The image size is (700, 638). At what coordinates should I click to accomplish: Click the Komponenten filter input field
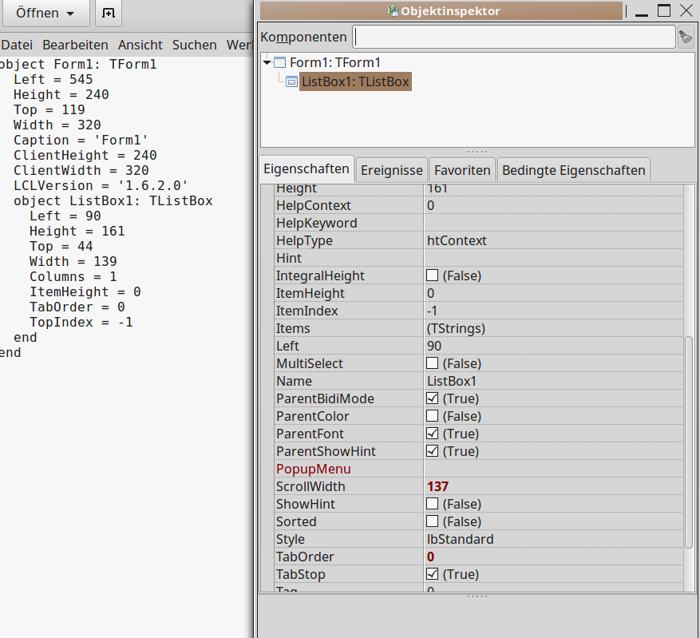tap(514, 37)
